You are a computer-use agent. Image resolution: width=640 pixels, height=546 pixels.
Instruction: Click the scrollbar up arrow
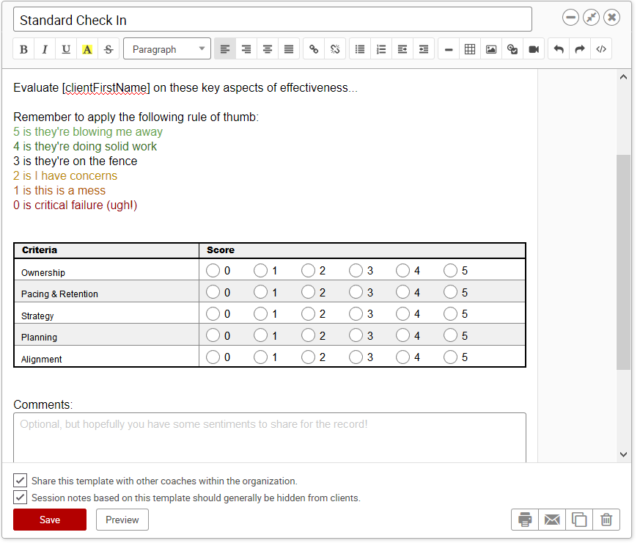pos(623,77)
